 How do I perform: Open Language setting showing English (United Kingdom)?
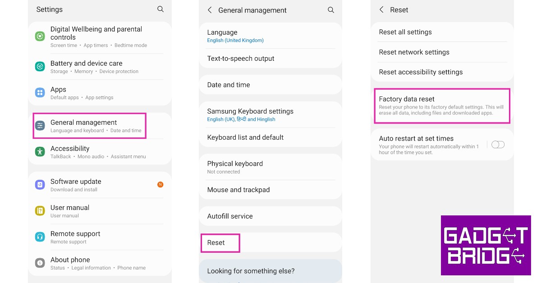tap(235, 36)
